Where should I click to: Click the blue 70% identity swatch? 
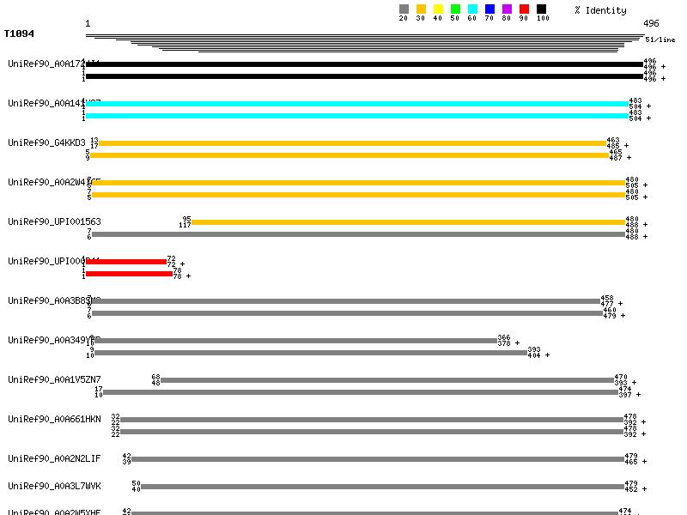coord(489,9)
